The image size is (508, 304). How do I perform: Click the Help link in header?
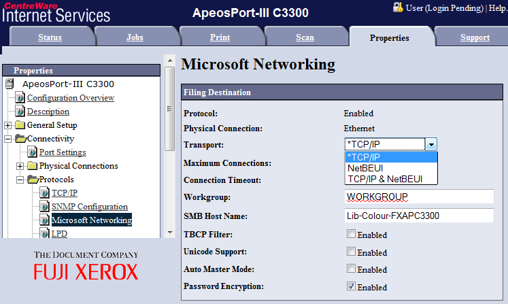498,7
